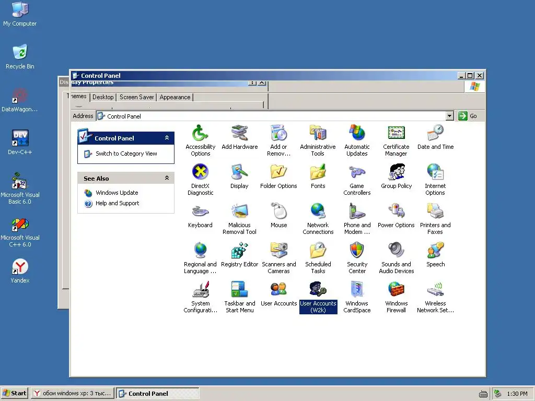Collapse the Control Panel sidebar section
The image size is (535, 401).
pyautogui.click(x=167, y=138)
